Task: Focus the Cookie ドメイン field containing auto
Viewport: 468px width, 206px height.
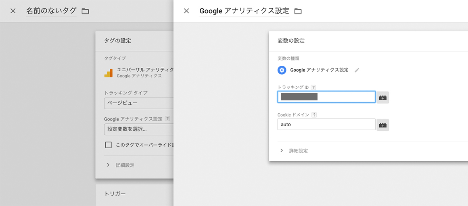Action: (x=326, y=125)
